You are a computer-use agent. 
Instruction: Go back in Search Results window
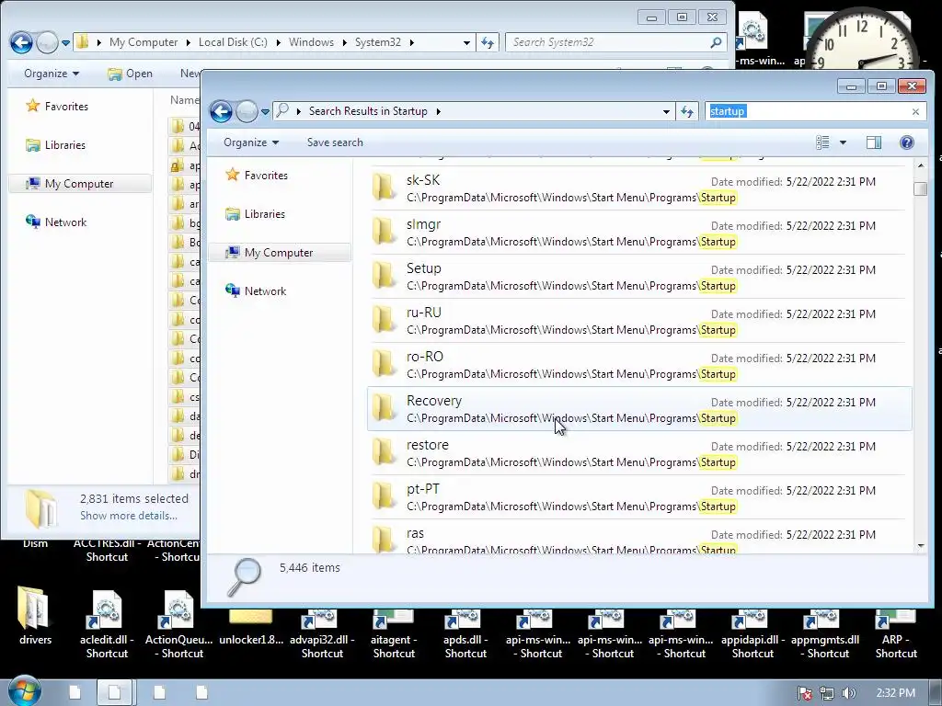point(221,111)
